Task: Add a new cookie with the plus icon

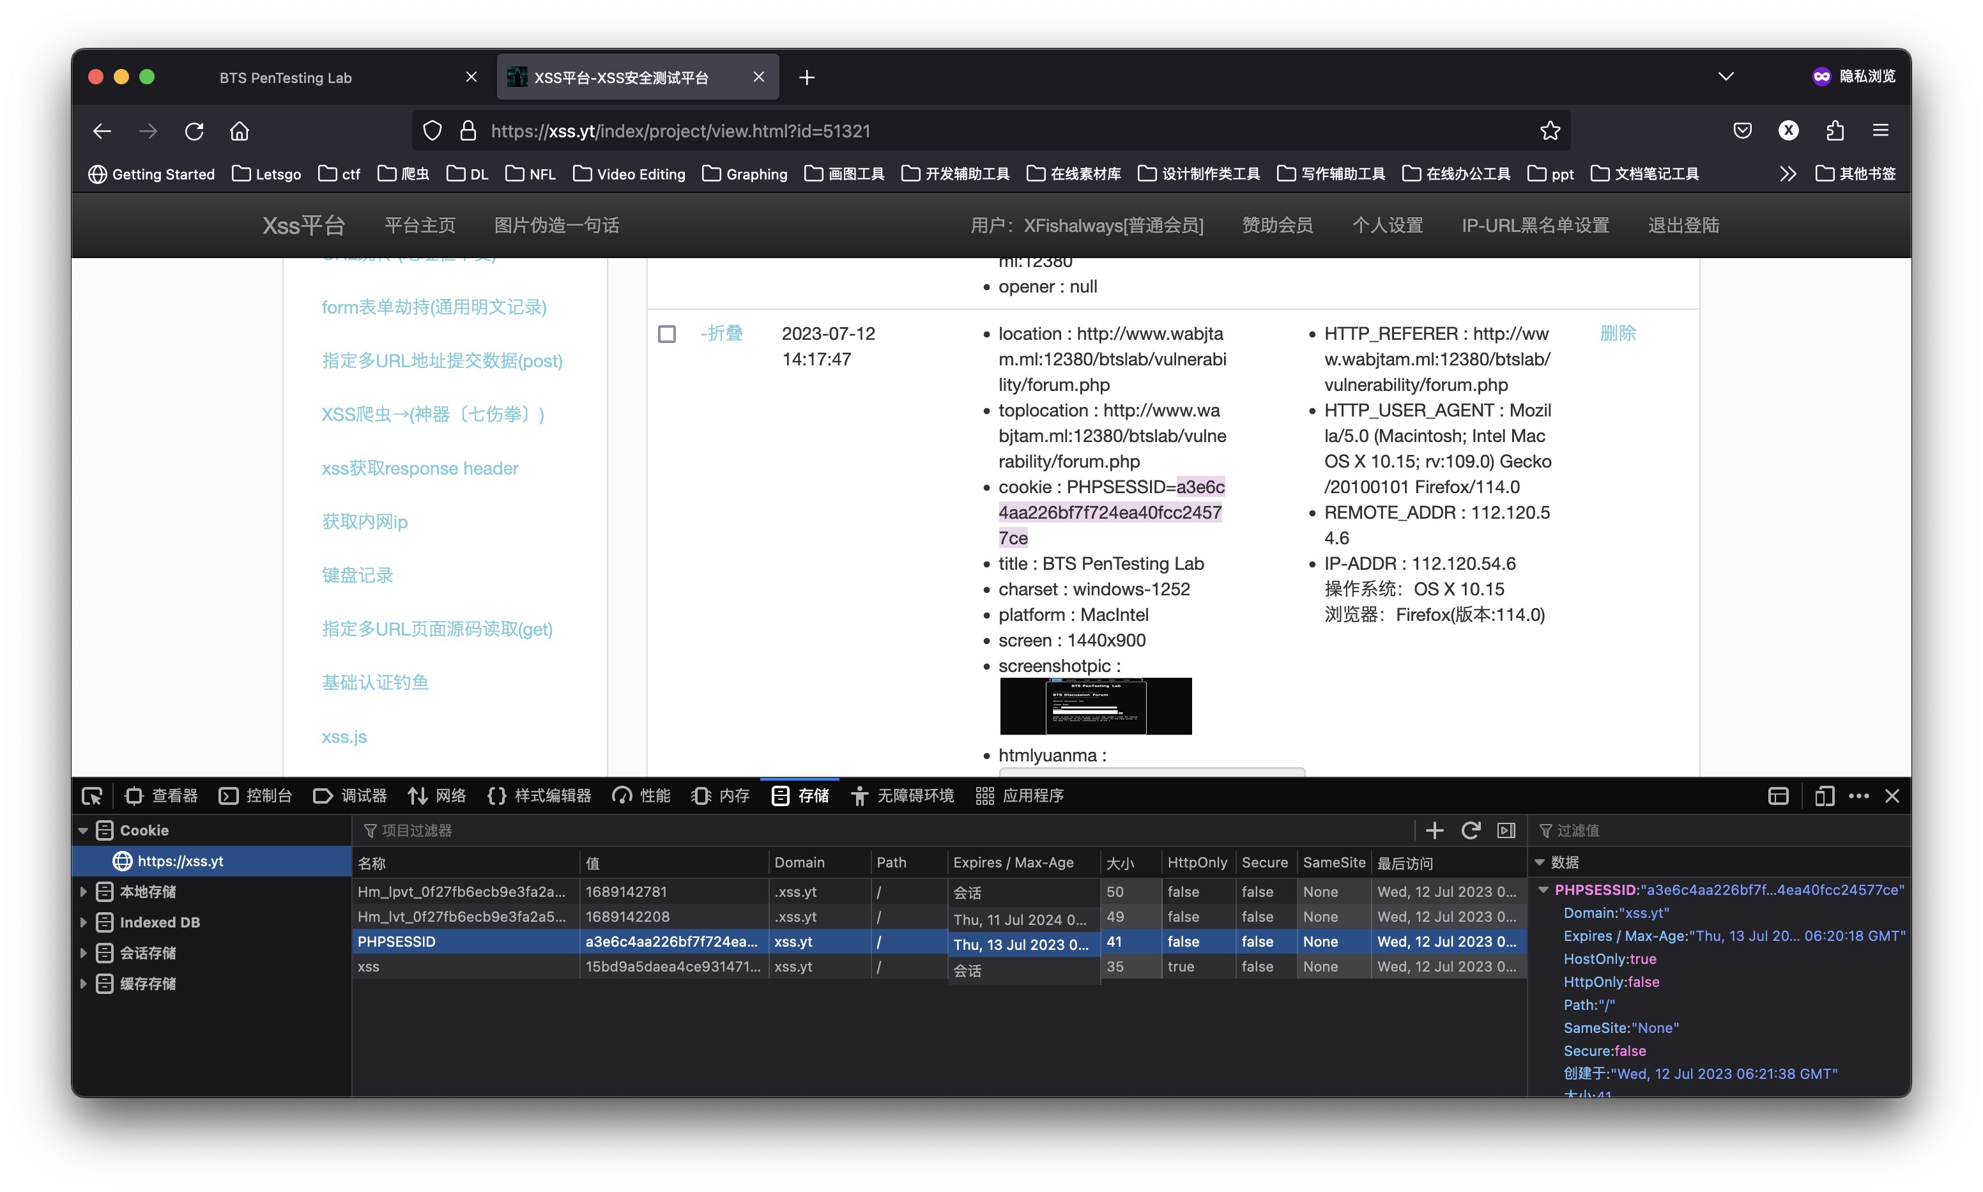Action: point(1434,830)
